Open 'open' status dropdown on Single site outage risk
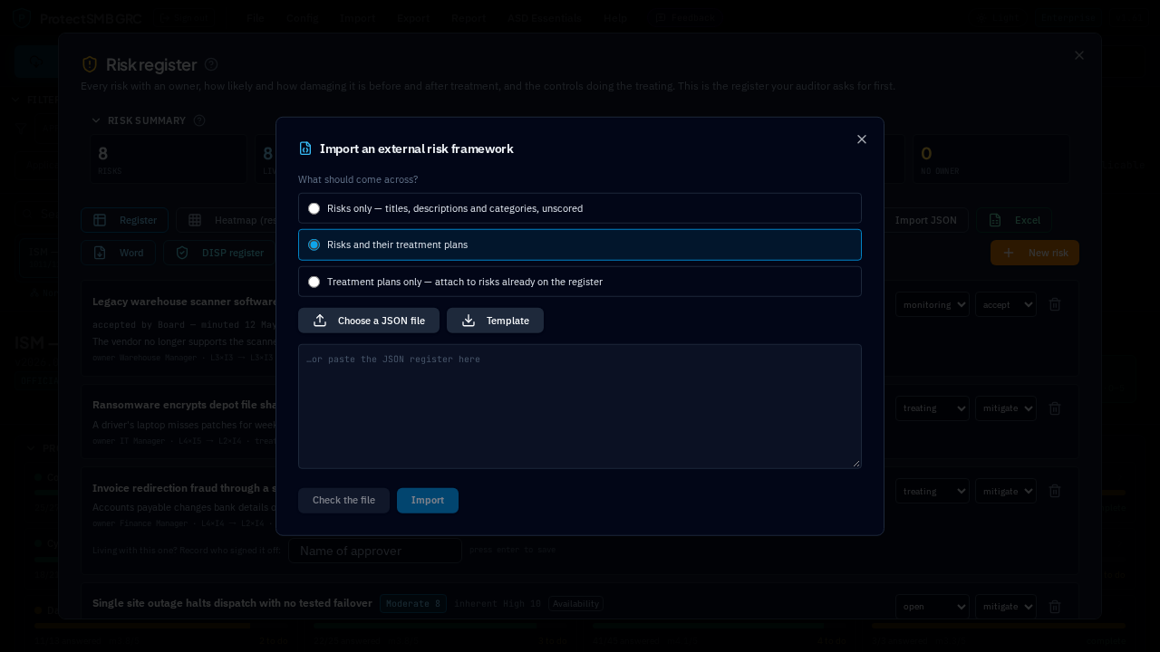This screenshot has width=1160, height=652. [x=933, y=607]
